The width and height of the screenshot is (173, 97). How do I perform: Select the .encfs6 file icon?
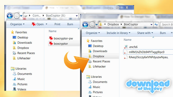tap(126, 47)
